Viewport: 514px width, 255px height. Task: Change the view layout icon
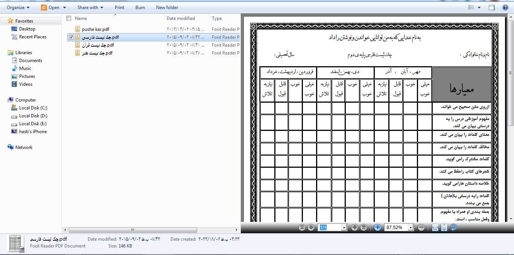click(x=471, y=8)
